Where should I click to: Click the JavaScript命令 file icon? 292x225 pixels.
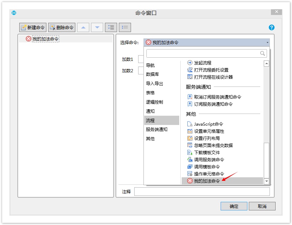[190, 124]
